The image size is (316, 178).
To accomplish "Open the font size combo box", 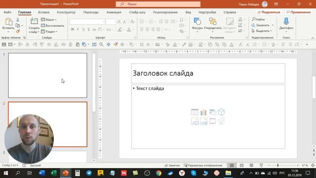I will (111, 22).
